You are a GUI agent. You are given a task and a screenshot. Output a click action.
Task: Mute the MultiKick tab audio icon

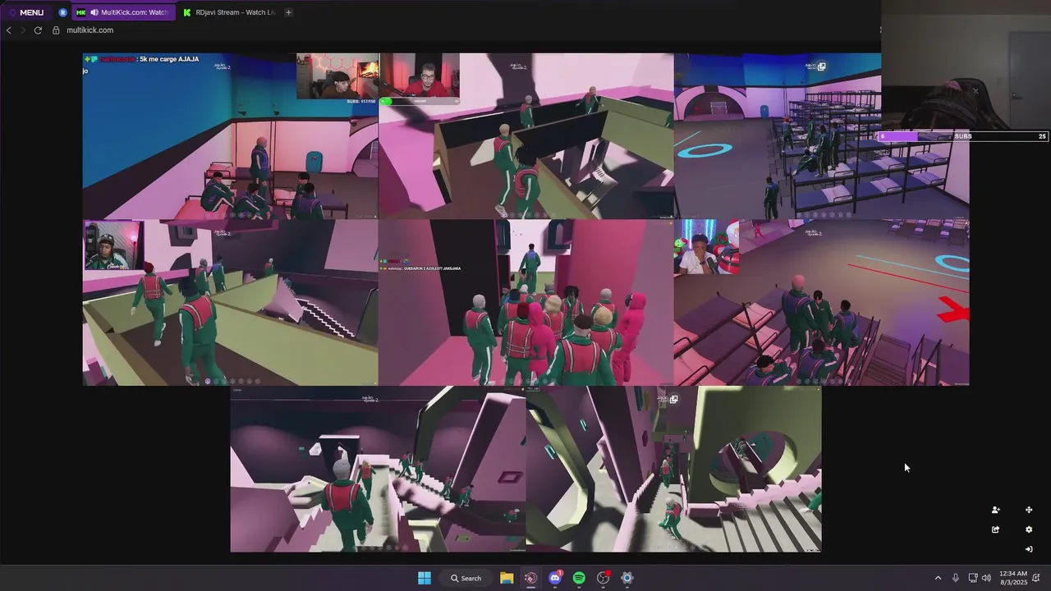(94, 12)
